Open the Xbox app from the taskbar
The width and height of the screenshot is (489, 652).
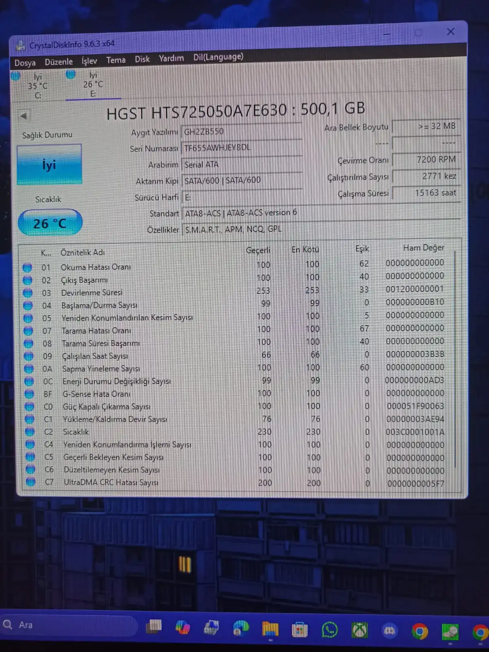(360, 630)
